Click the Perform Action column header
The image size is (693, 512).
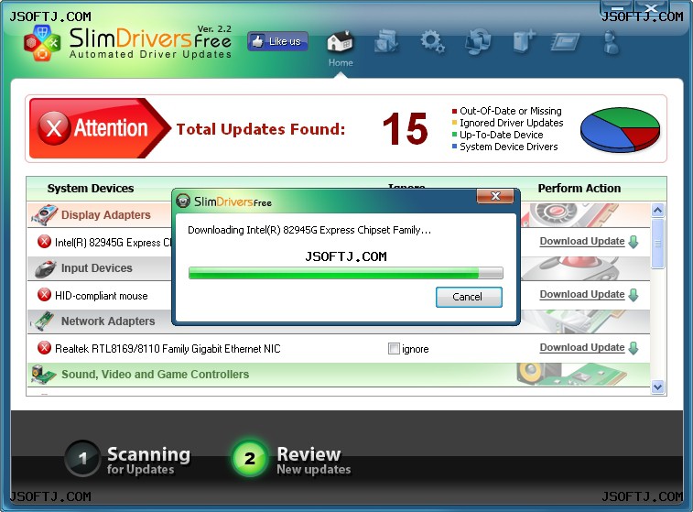click(579, 189)
